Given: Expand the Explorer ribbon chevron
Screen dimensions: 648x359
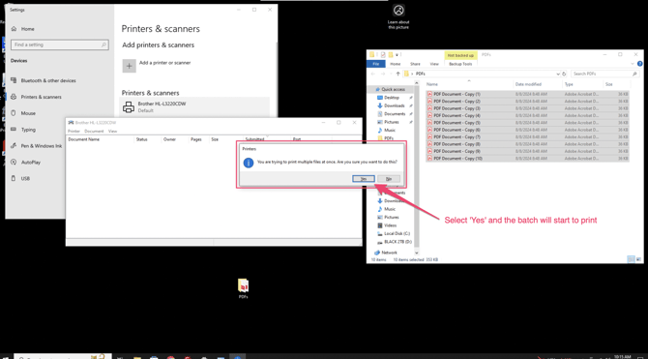Looking at the screenshot, I should coord(633,64).
